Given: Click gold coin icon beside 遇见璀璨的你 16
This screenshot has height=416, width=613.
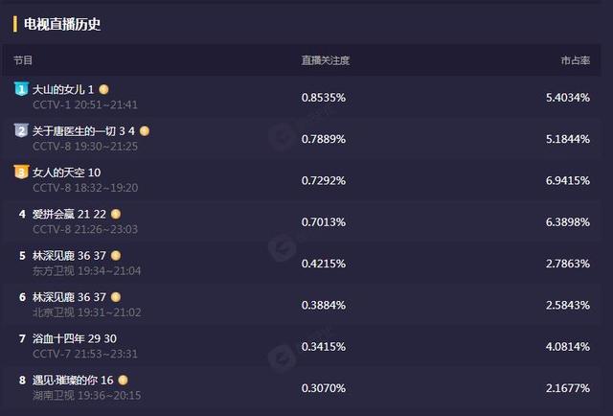Looking at the screenshot, I should click(123, 380).
